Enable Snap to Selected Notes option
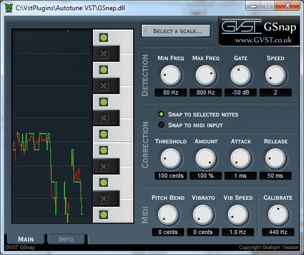This screenshot has width=304, height=255. tap(161, 114)
